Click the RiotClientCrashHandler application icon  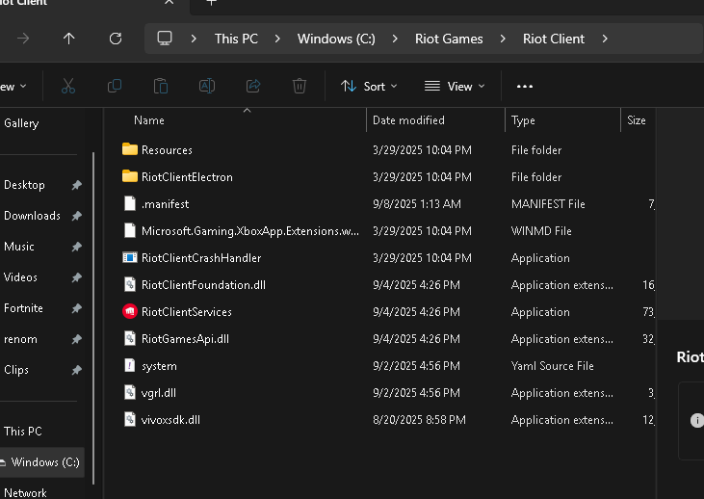coord(130,257)
